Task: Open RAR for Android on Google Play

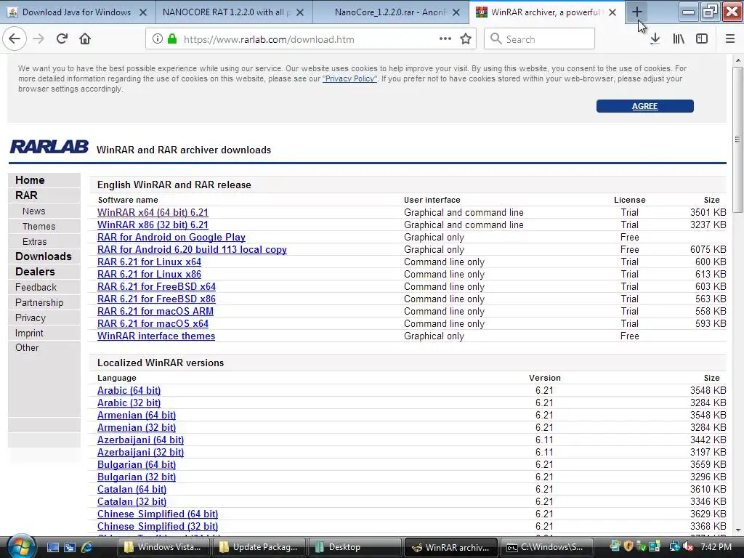Action: click(171, 238)
